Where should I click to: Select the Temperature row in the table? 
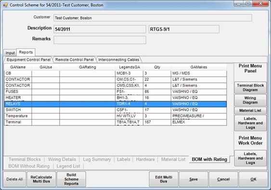click(x=115, y=116)
